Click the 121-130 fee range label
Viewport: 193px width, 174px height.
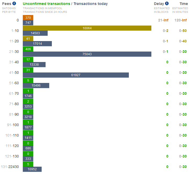pyautogui.click(x=12, y=156)
